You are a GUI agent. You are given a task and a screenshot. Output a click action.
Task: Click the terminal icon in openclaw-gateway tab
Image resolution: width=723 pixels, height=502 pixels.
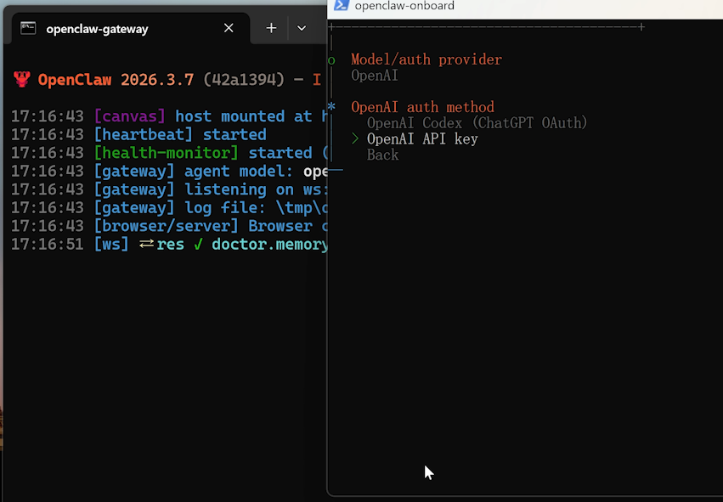(x=28, y=28)
